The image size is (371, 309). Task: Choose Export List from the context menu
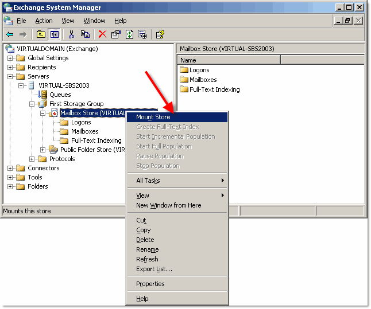177,269
